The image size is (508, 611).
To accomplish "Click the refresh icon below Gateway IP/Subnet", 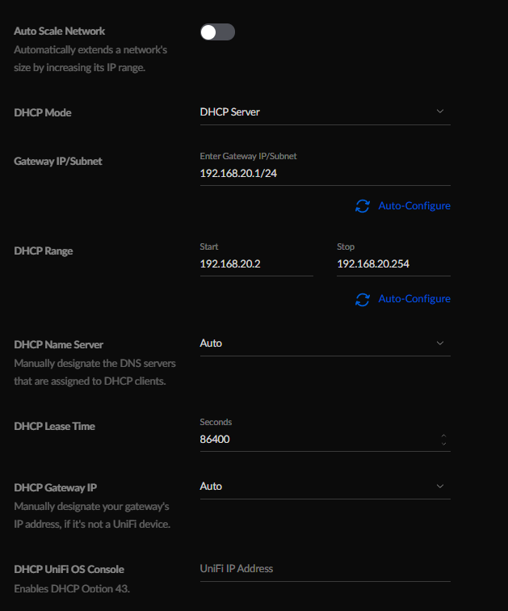I will 363,206.
